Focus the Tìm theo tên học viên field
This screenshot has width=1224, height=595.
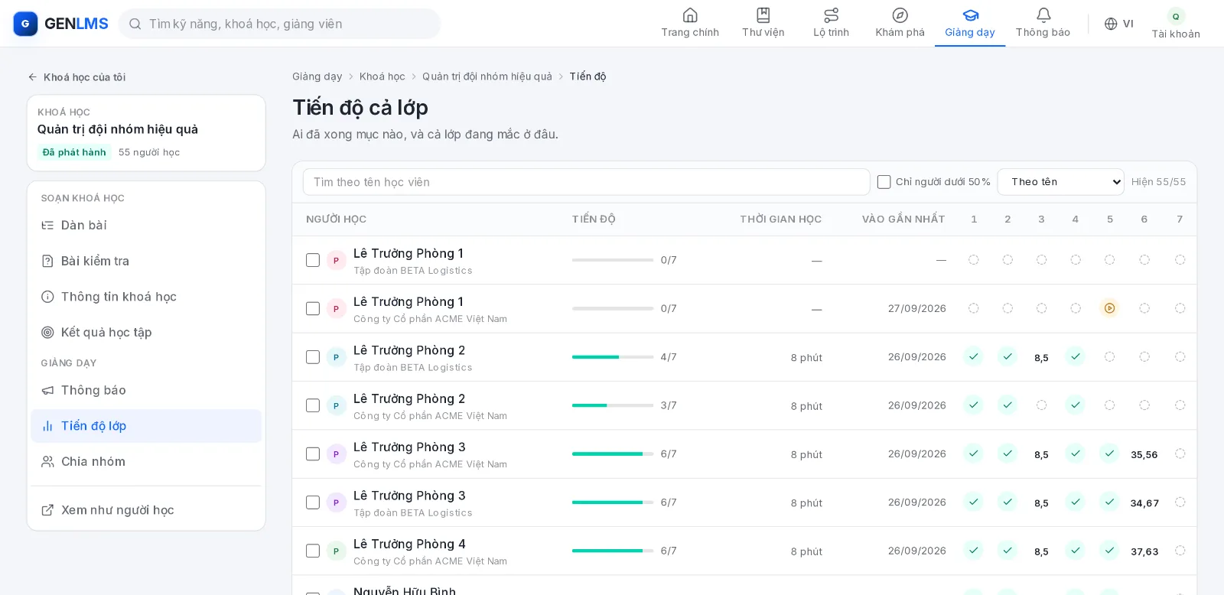586,182
